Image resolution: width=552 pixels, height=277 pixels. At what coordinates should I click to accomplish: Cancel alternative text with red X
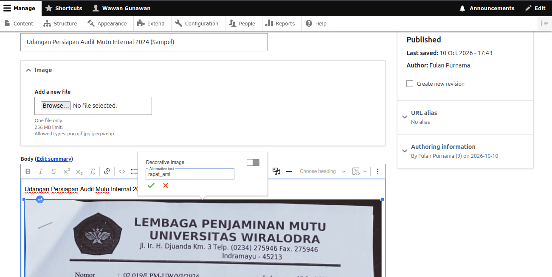click(x=166, y=185)
